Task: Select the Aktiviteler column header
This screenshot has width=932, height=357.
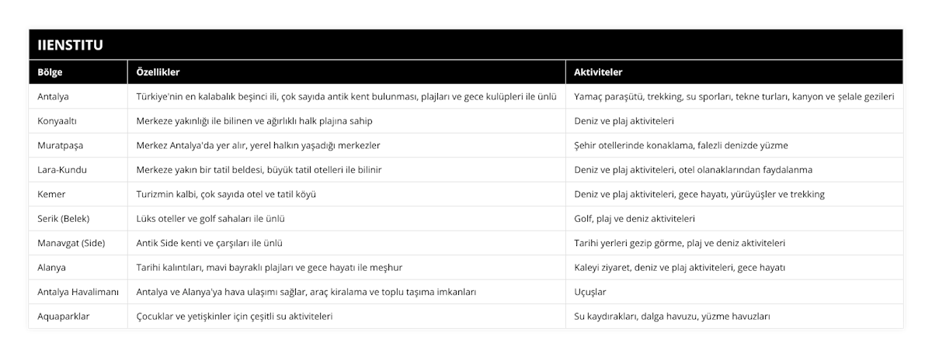Action: point(734,72)
